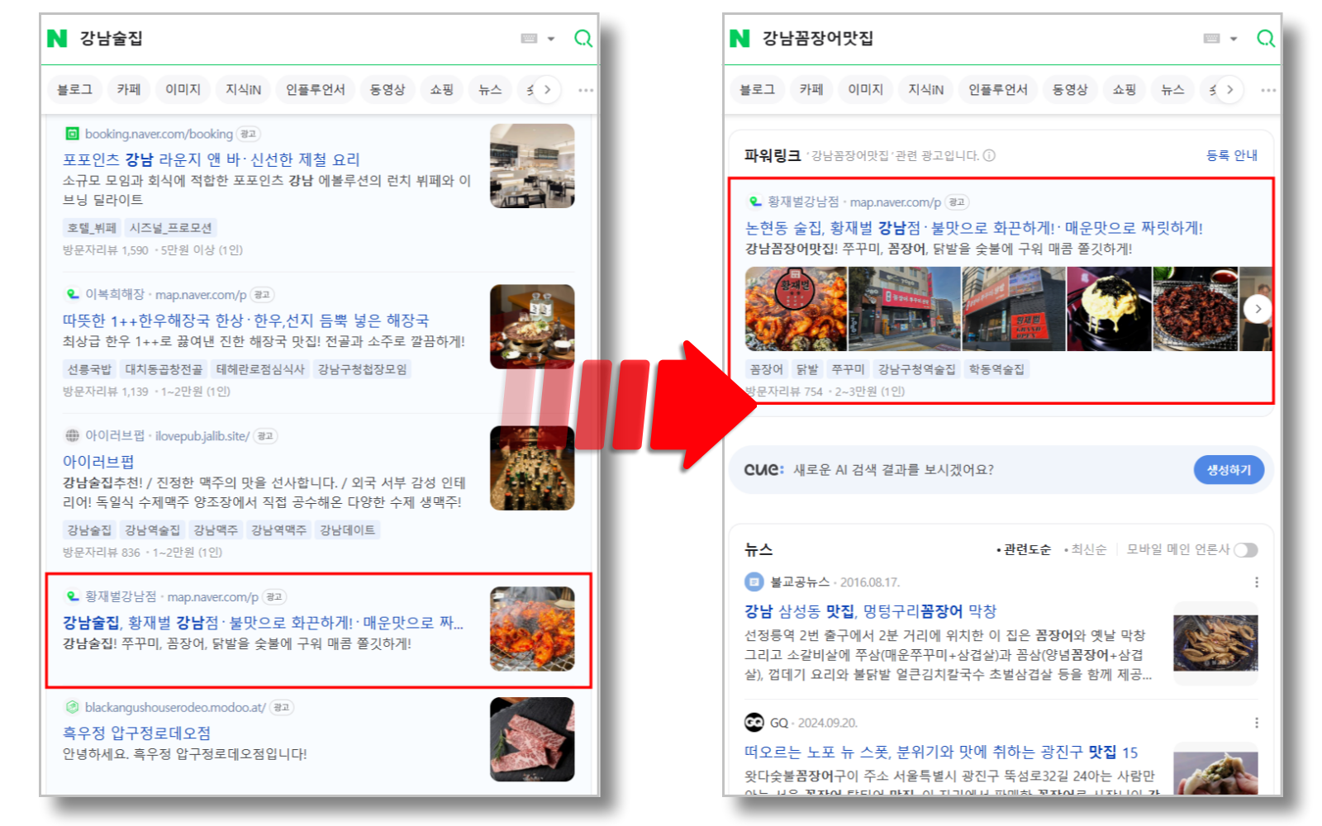1322x826 pixels.
Task: Select 인플루언서 tab in left window
Action: [316, 89]
